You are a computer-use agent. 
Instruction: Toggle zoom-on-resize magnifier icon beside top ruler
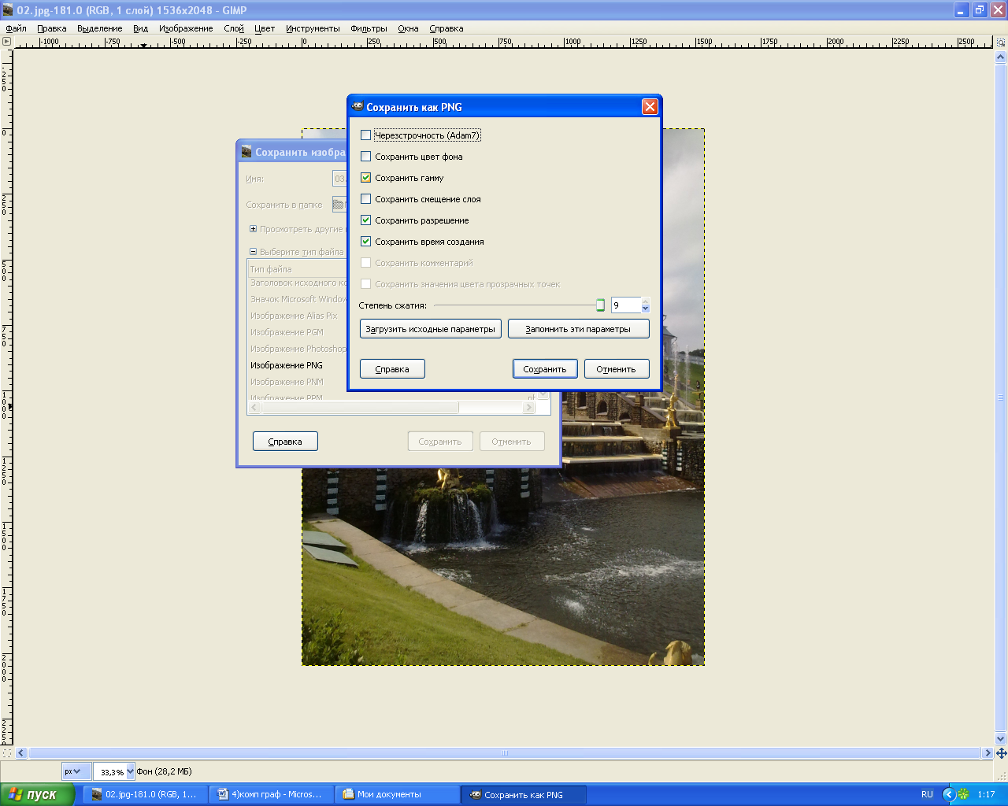point(1001,42)
